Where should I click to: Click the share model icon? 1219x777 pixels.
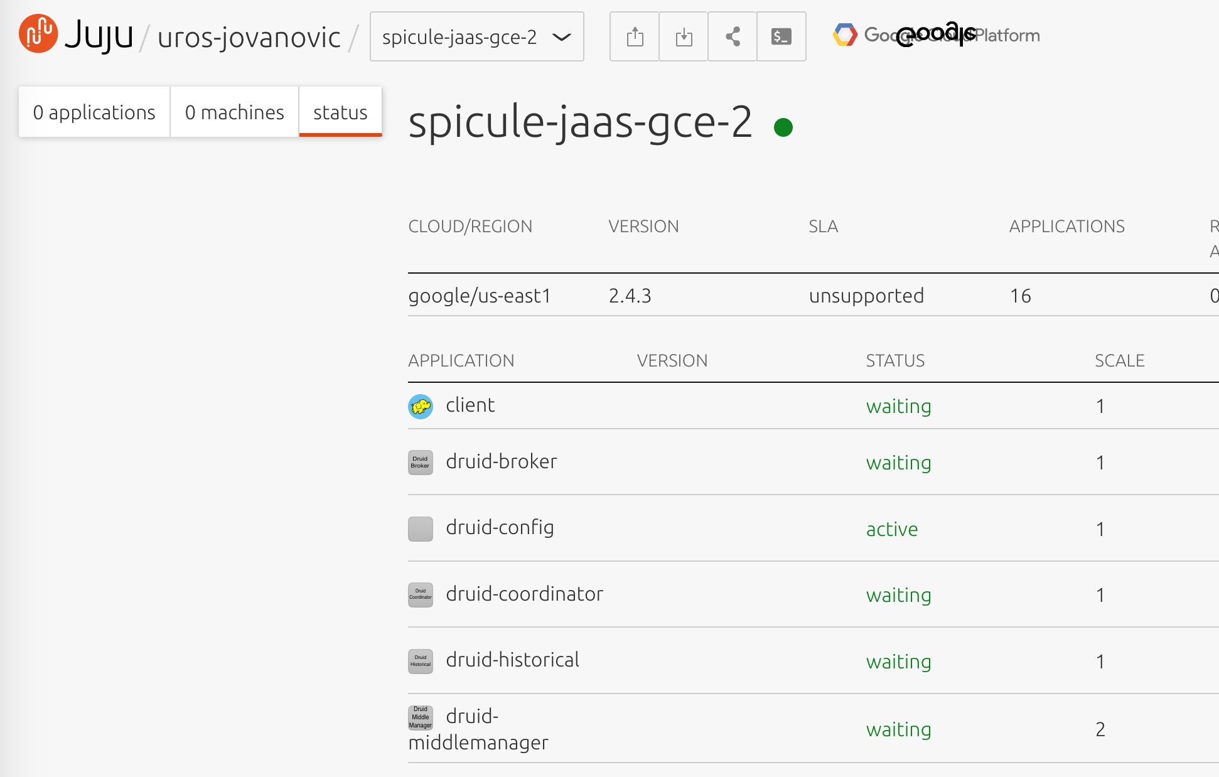click(x=733, y=36)
